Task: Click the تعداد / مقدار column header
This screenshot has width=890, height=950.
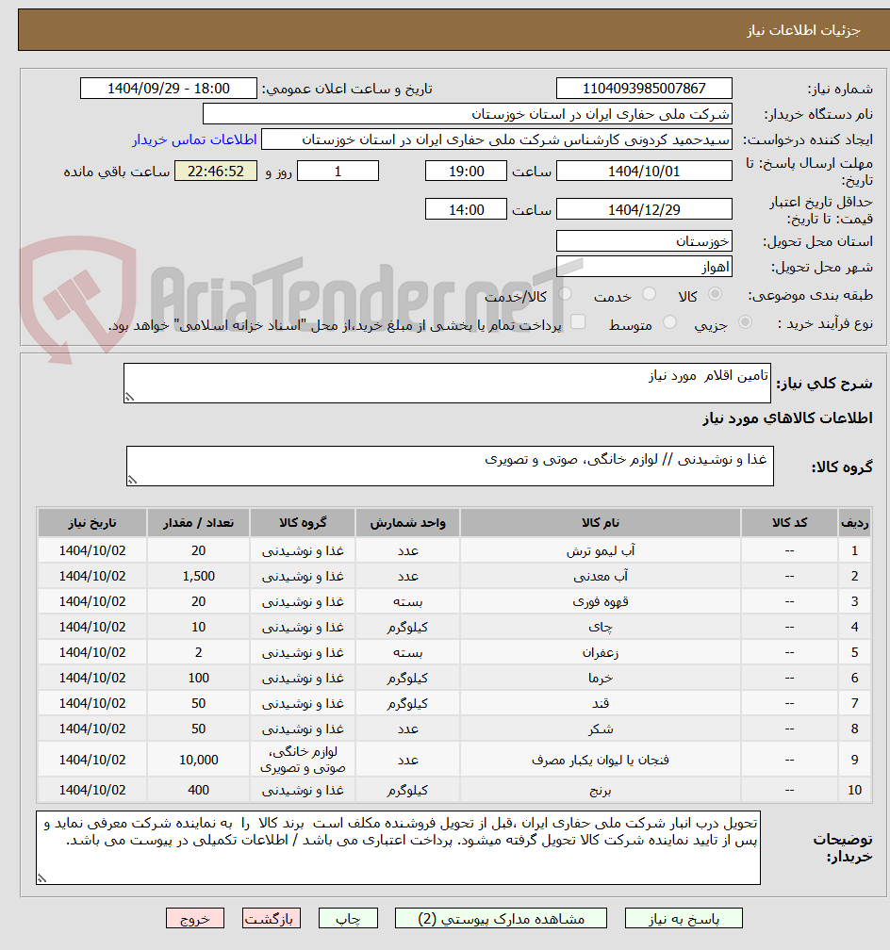Action: tap(198, 523)
